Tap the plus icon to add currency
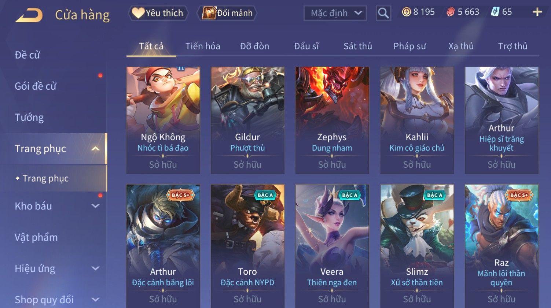The image size is (551, 308). (537, 12)
